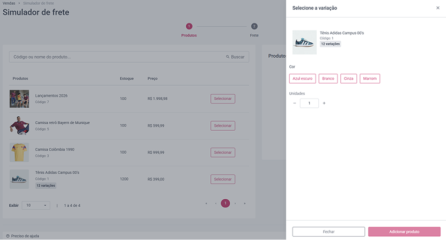
Task: Increase units with the plus icon
Action: pos(324,103)
